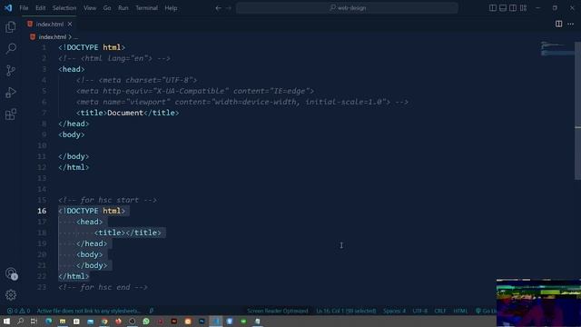Open the Help menu
This screenshot has height=327, width=581.
point(171,8)
